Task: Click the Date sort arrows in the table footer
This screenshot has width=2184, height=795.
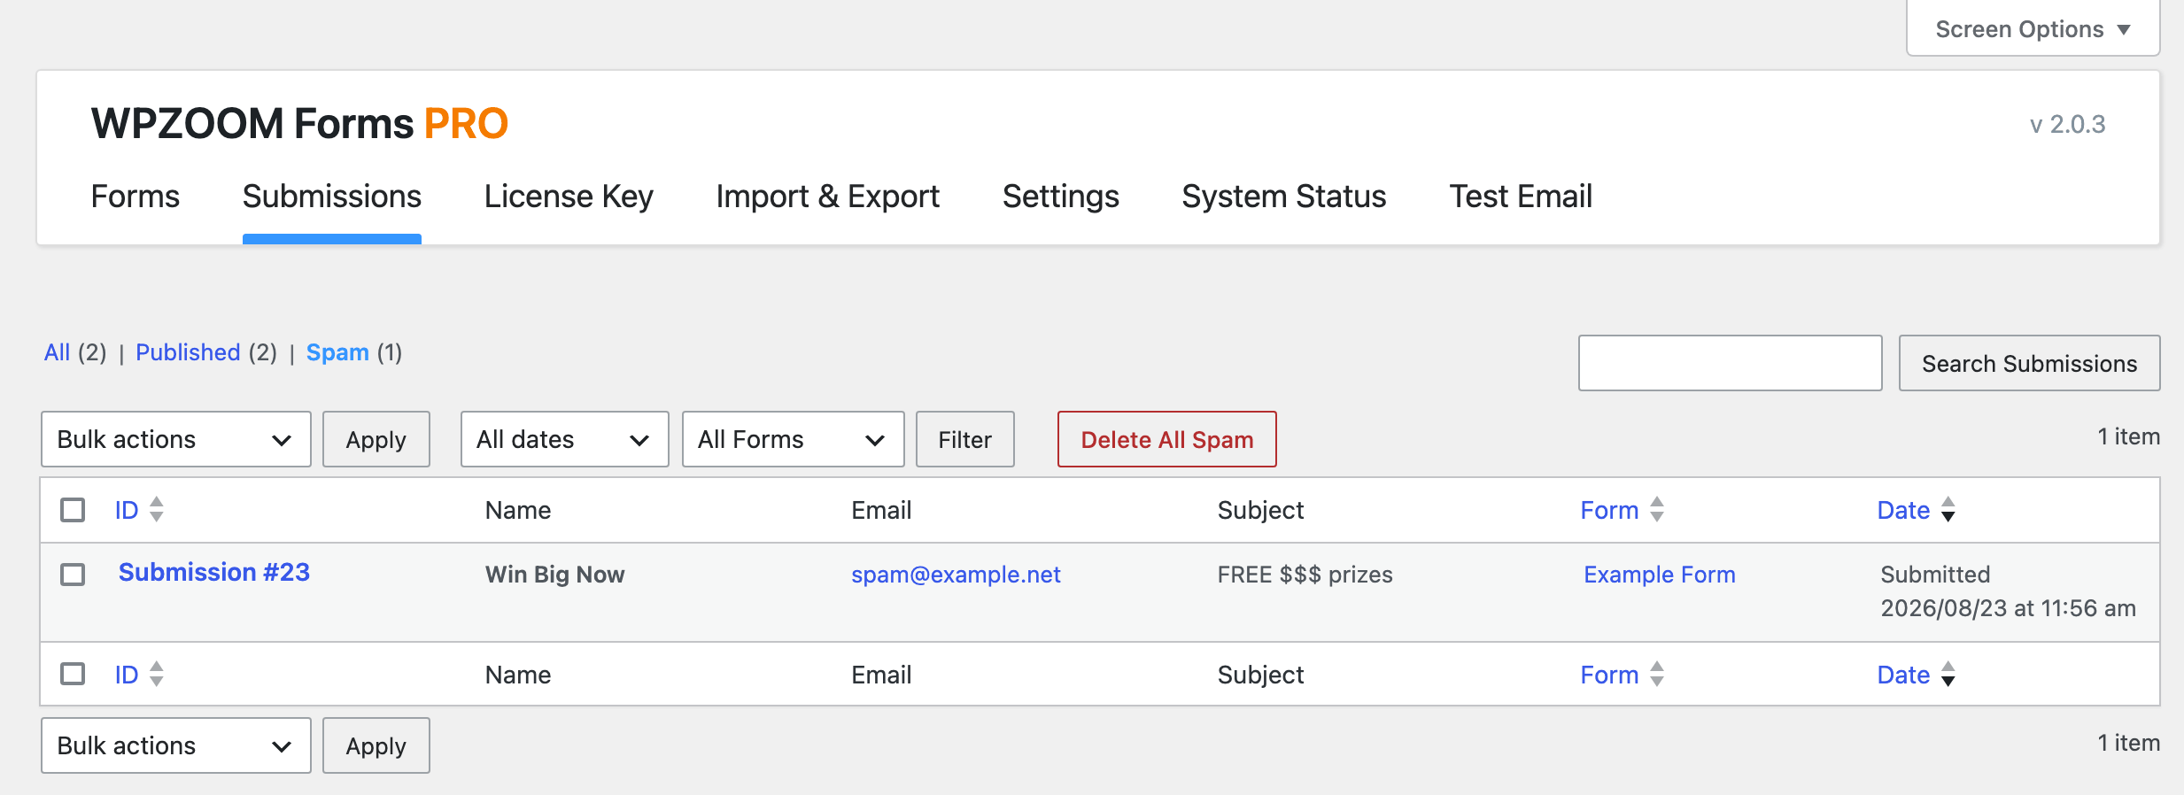Action: point(1948,675)
